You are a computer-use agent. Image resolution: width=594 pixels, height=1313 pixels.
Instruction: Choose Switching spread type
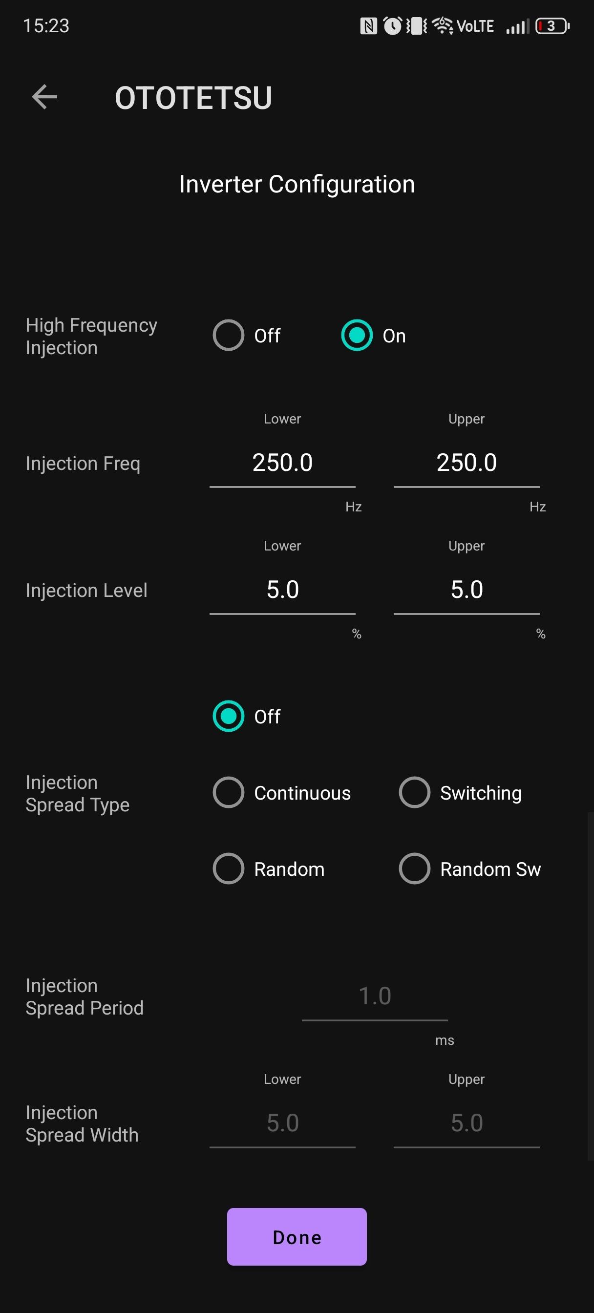point(414,793)
